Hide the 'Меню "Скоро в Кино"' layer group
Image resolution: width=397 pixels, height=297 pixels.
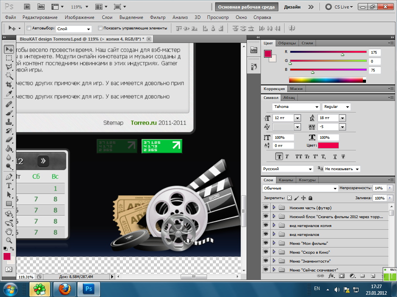pyautogui.click(x=266, y=251)
